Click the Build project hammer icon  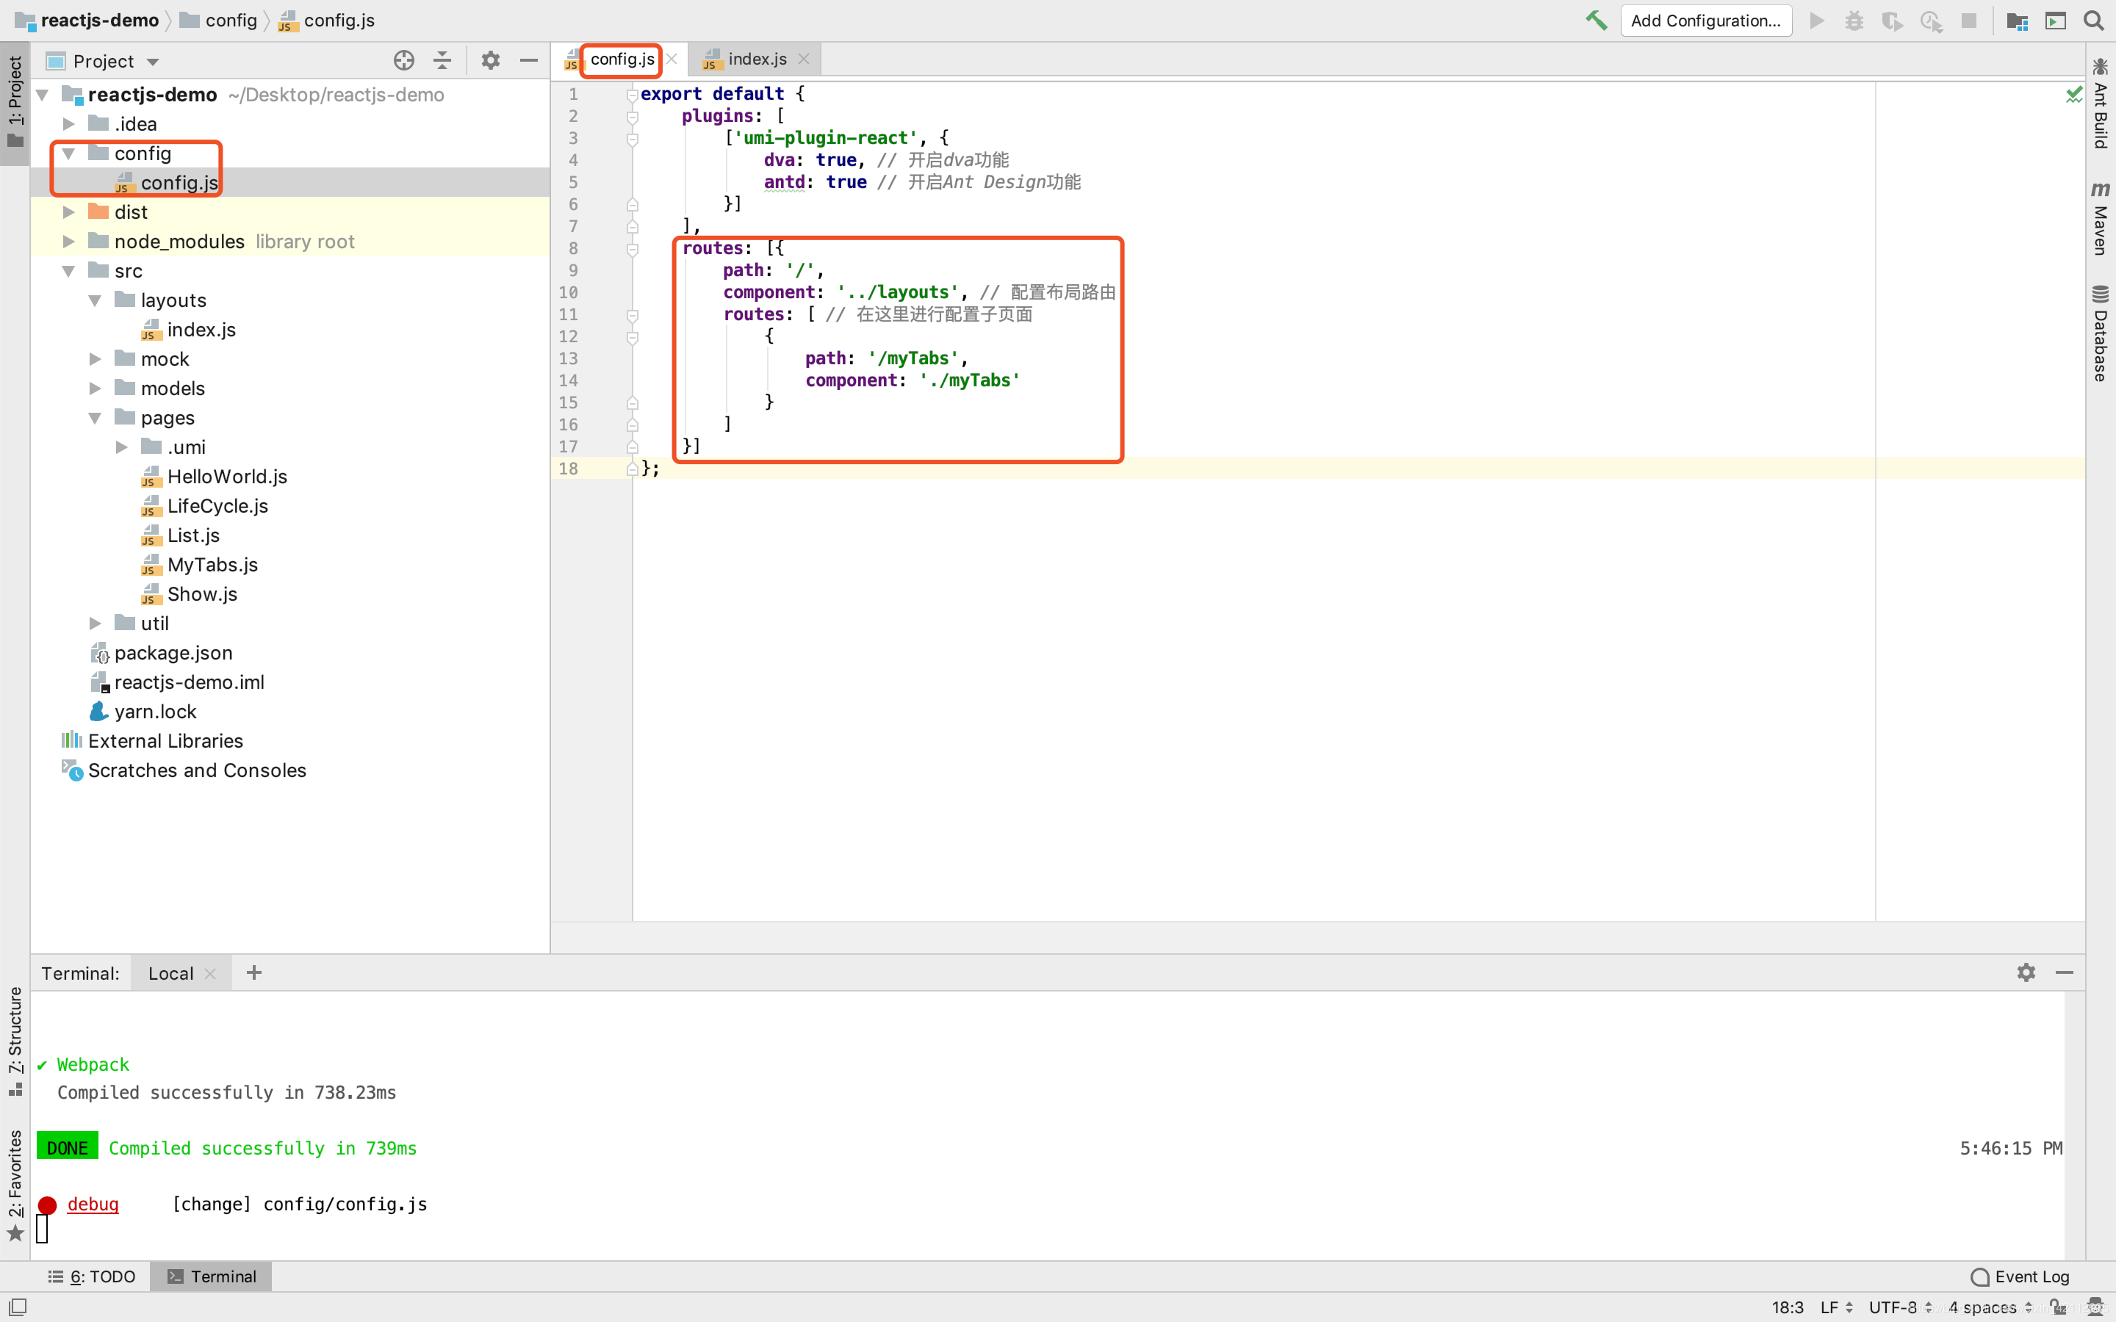click(x=1597, y=20)
